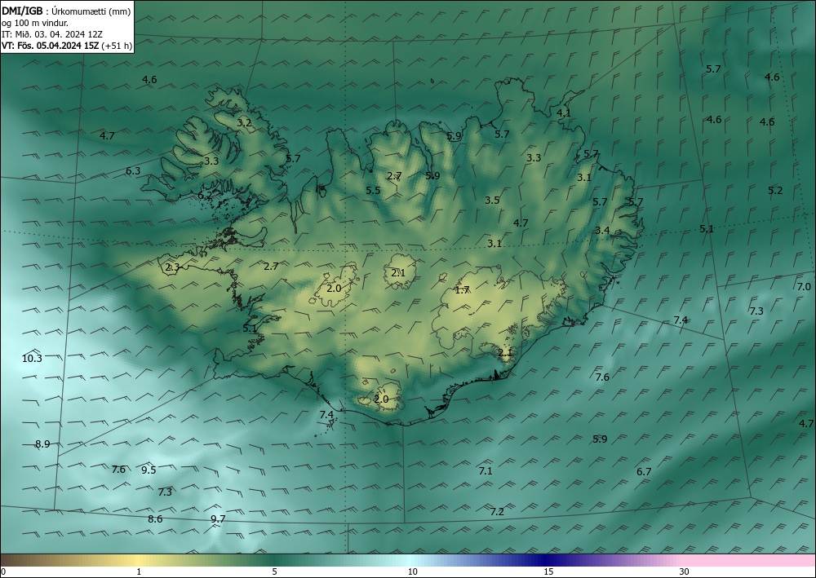Click the "og 100 m vindur." subtitle line
The height and width of the screenshot is (578, 816).
pyautogui.click(x=35, y=23)
